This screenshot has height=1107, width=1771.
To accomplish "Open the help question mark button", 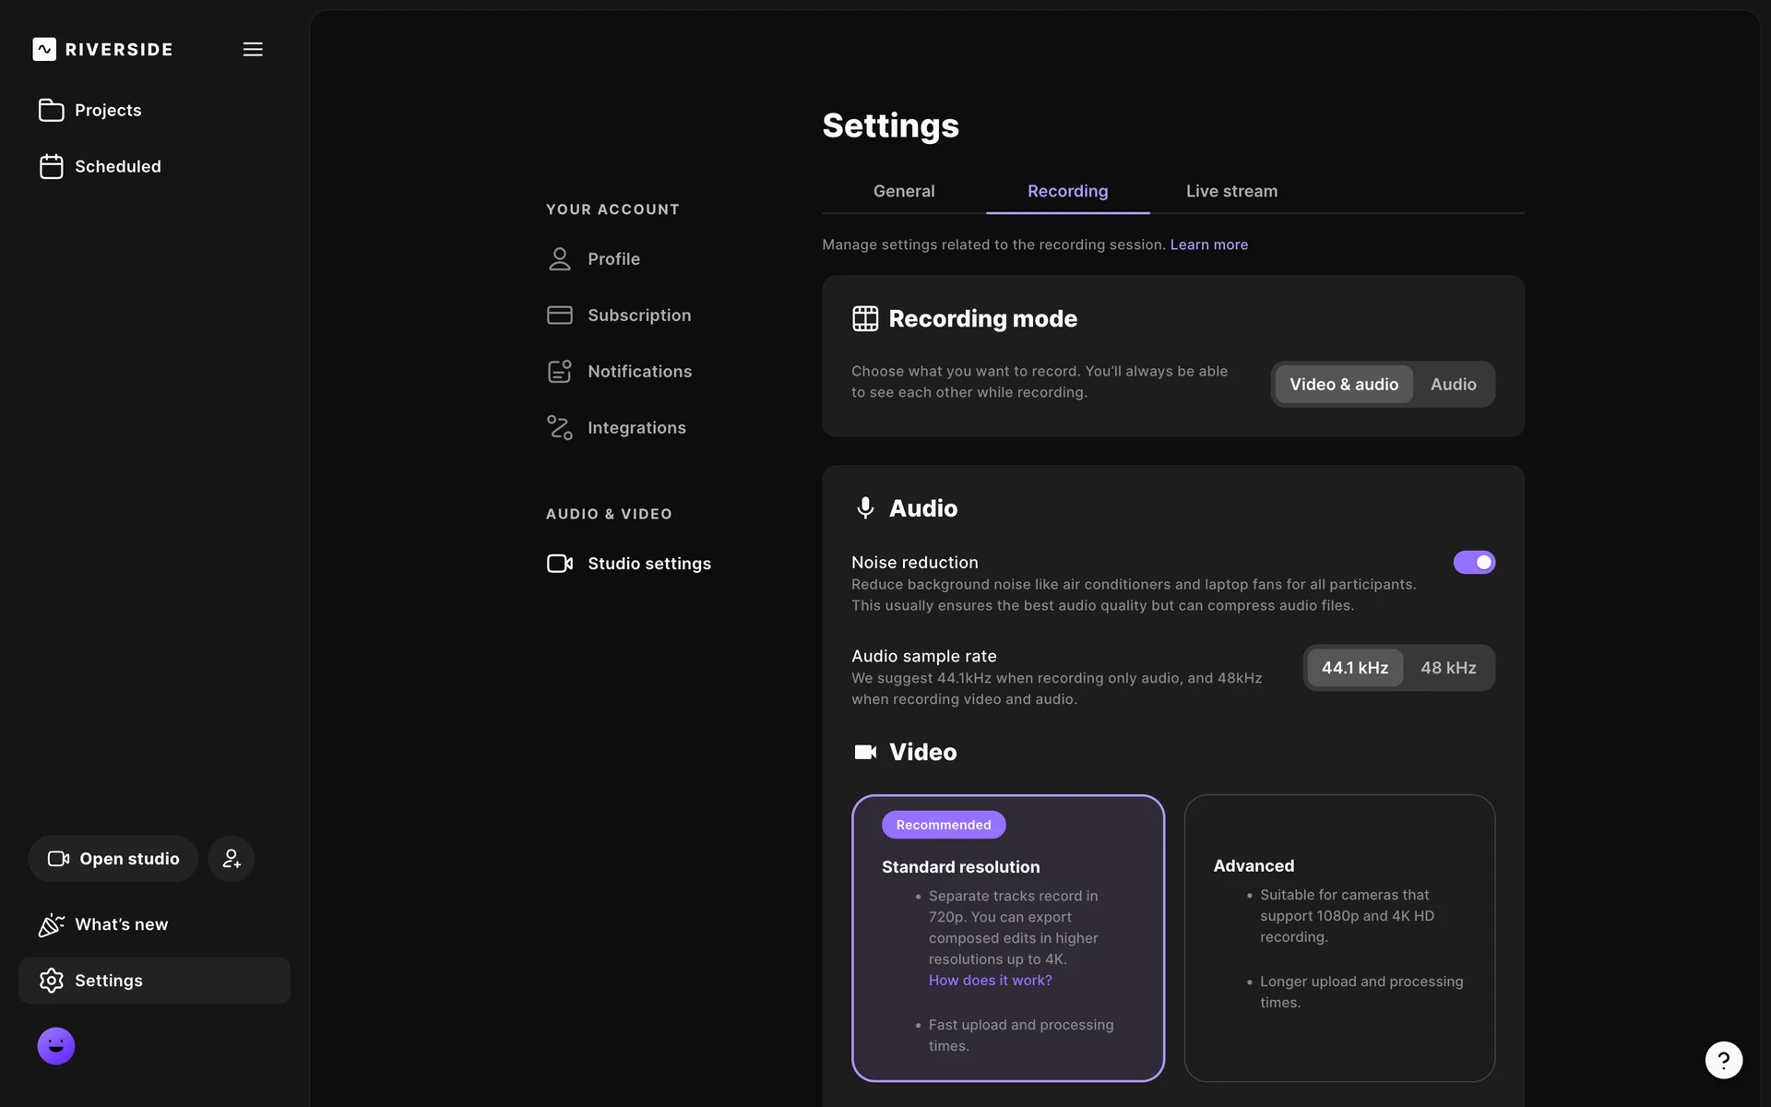I will coord(1723,1059).
